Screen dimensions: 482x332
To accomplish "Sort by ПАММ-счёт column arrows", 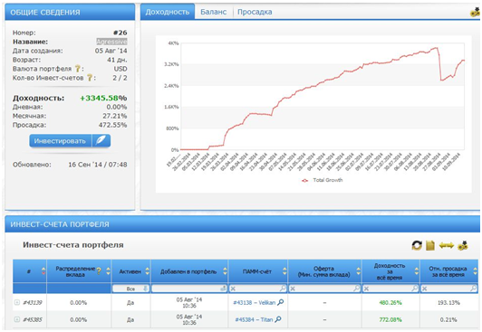I will 284,271.
